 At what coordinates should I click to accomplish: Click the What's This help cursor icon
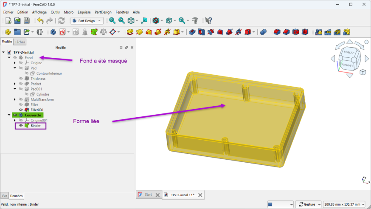(x=208, y=20)
